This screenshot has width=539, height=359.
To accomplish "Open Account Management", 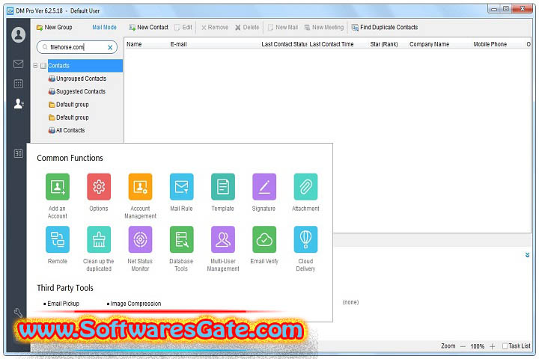I will (x=140, y=186).
